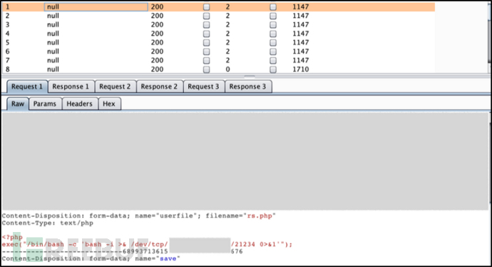This screenshot has height=267, width=492.
Task: Toggle first checkbox in row 1
Action: pos(207,6)
